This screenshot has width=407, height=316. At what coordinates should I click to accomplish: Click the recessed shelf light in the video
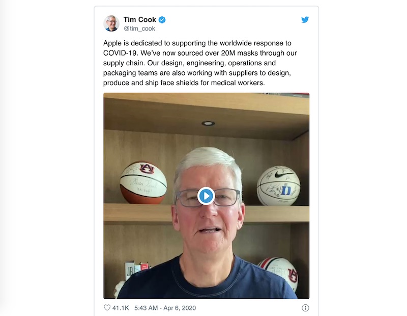click(208, 123)
